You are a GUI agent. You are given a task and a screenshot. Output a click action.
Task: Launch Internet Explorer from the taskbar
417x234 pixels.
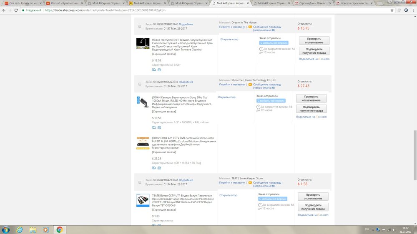click(x=20, y=230)
